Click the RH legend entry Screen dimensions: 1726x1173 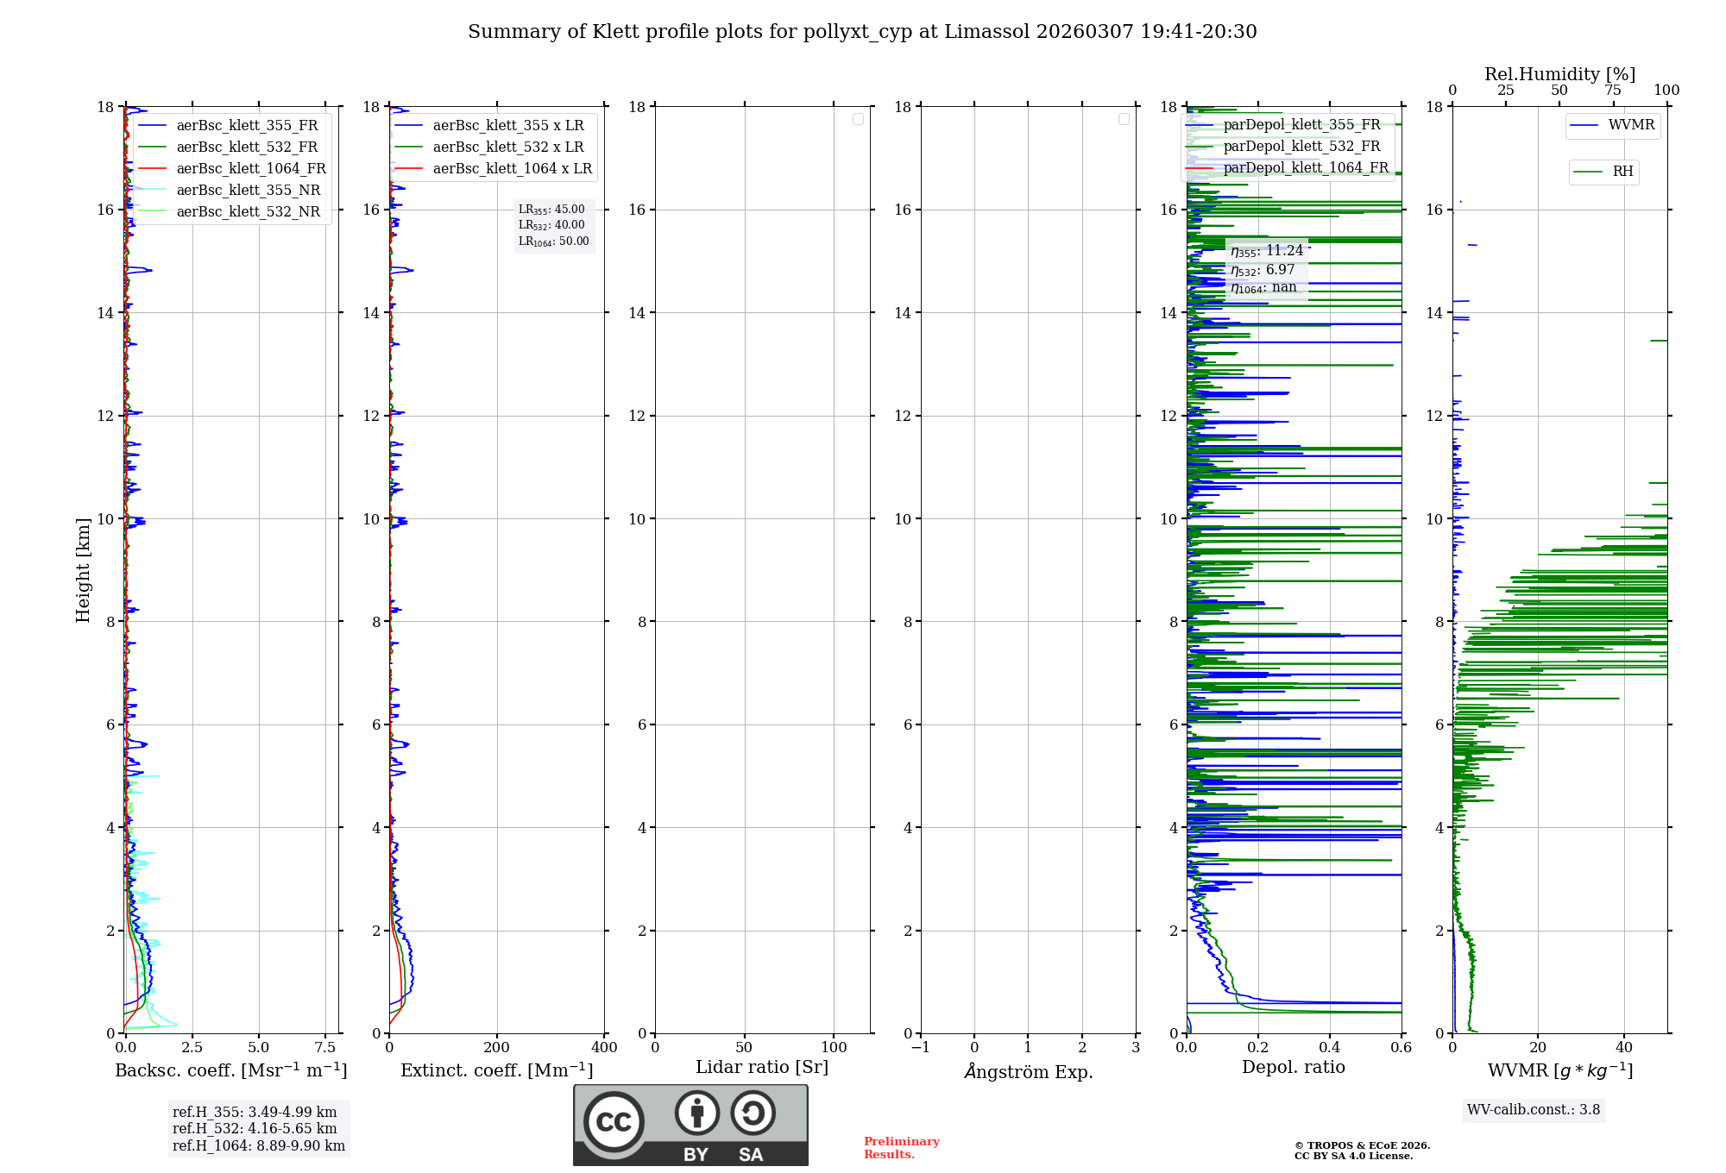click(x=1622, y=172)
